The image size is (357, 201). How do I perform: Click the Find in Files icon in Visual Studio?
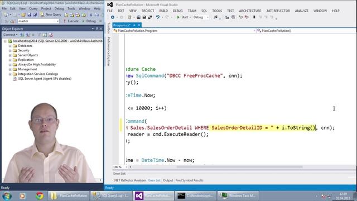click(215, 17)
